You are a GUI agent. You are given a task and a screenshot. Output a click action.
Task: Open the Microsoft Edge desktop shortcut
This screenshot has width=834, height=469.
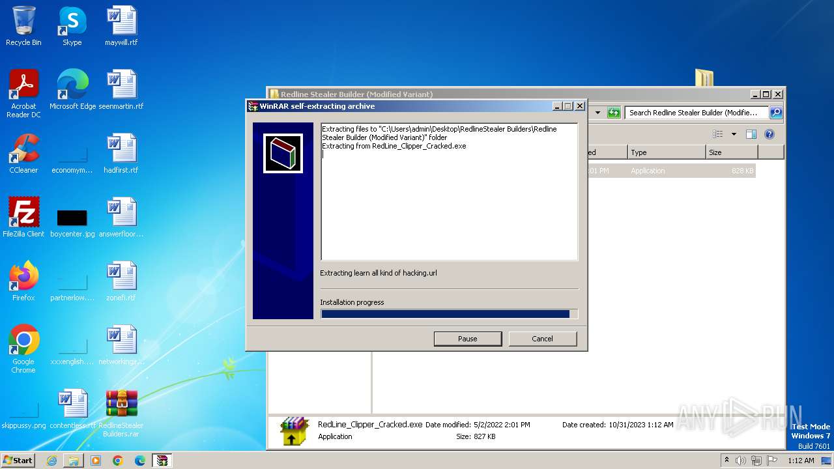click(x=72, y=89)
